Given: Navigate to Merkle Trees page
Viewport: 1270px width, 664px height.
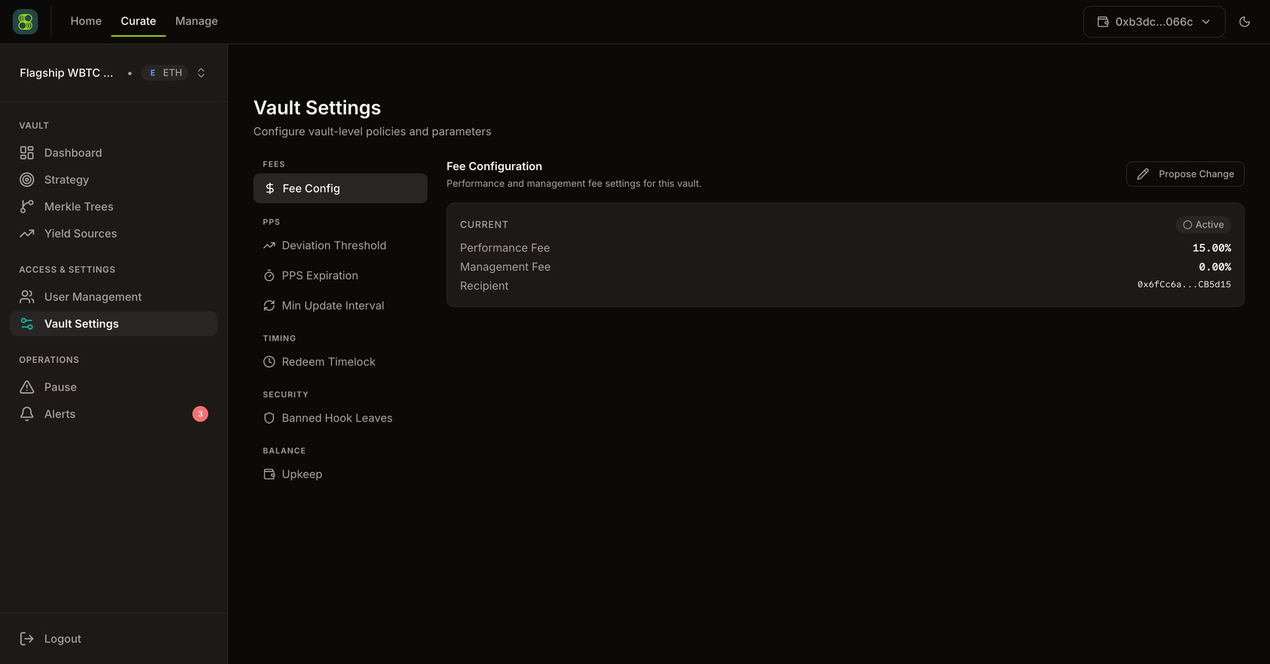Looking at the screenshot, I should (114, 206).
